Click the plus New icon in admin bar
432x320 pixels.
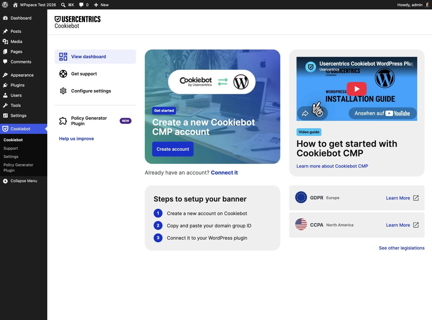(96, 5)
